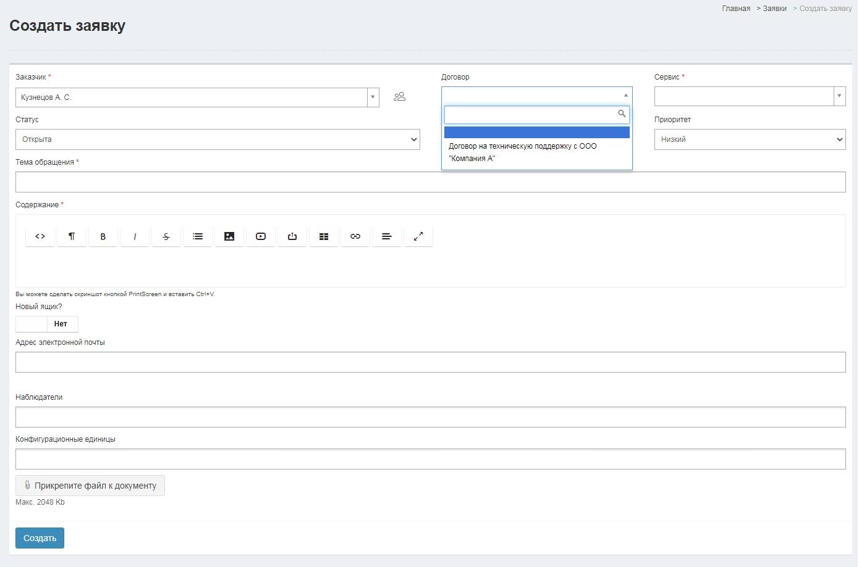Expand the 'Приоритет' dropdown set to Низкий
This screenshot has width=859, height=567.
pos(750,139)
